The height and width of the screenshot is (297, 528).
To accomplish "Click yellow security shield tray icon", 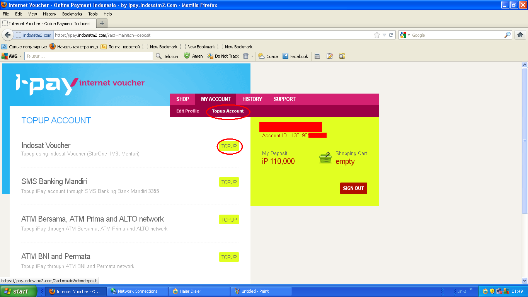I will 492,291.
